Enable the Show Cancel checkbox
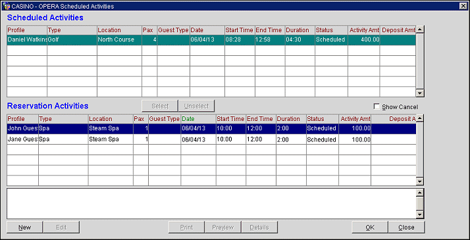470x240 pixels. pyautogui.click(x=377, y=107)
